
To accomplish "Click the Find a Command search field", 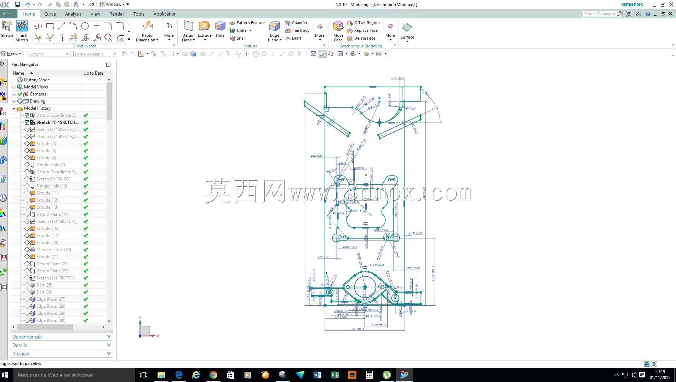I will point(603,14).
